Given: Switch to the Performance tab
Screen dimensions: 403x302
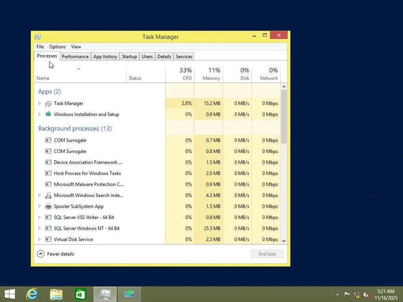Looking at the screenshot, I should pos(75,57).
